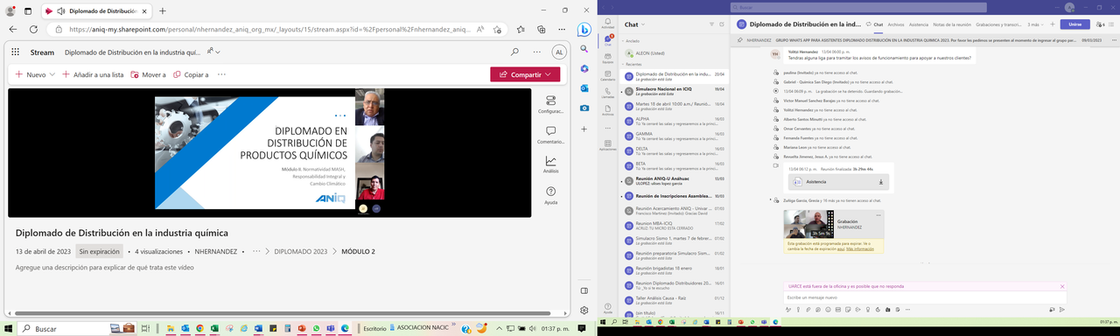This screenshot has height=336, width=1120.
Task: Collapse the Anclado chat section
Action: tap(623, 41)
